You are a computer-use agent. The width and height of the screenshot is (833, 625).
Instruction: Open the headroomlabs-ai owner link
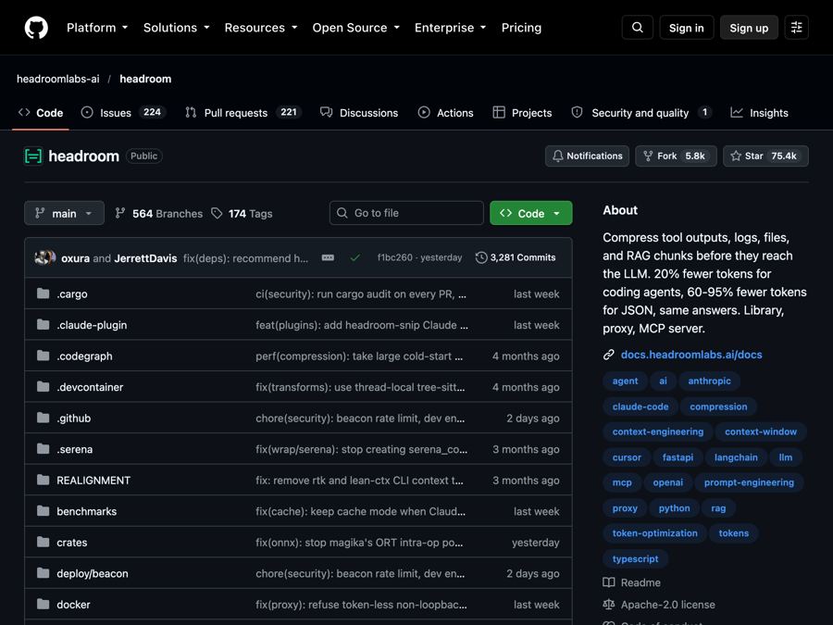click(x=58, y=79)
